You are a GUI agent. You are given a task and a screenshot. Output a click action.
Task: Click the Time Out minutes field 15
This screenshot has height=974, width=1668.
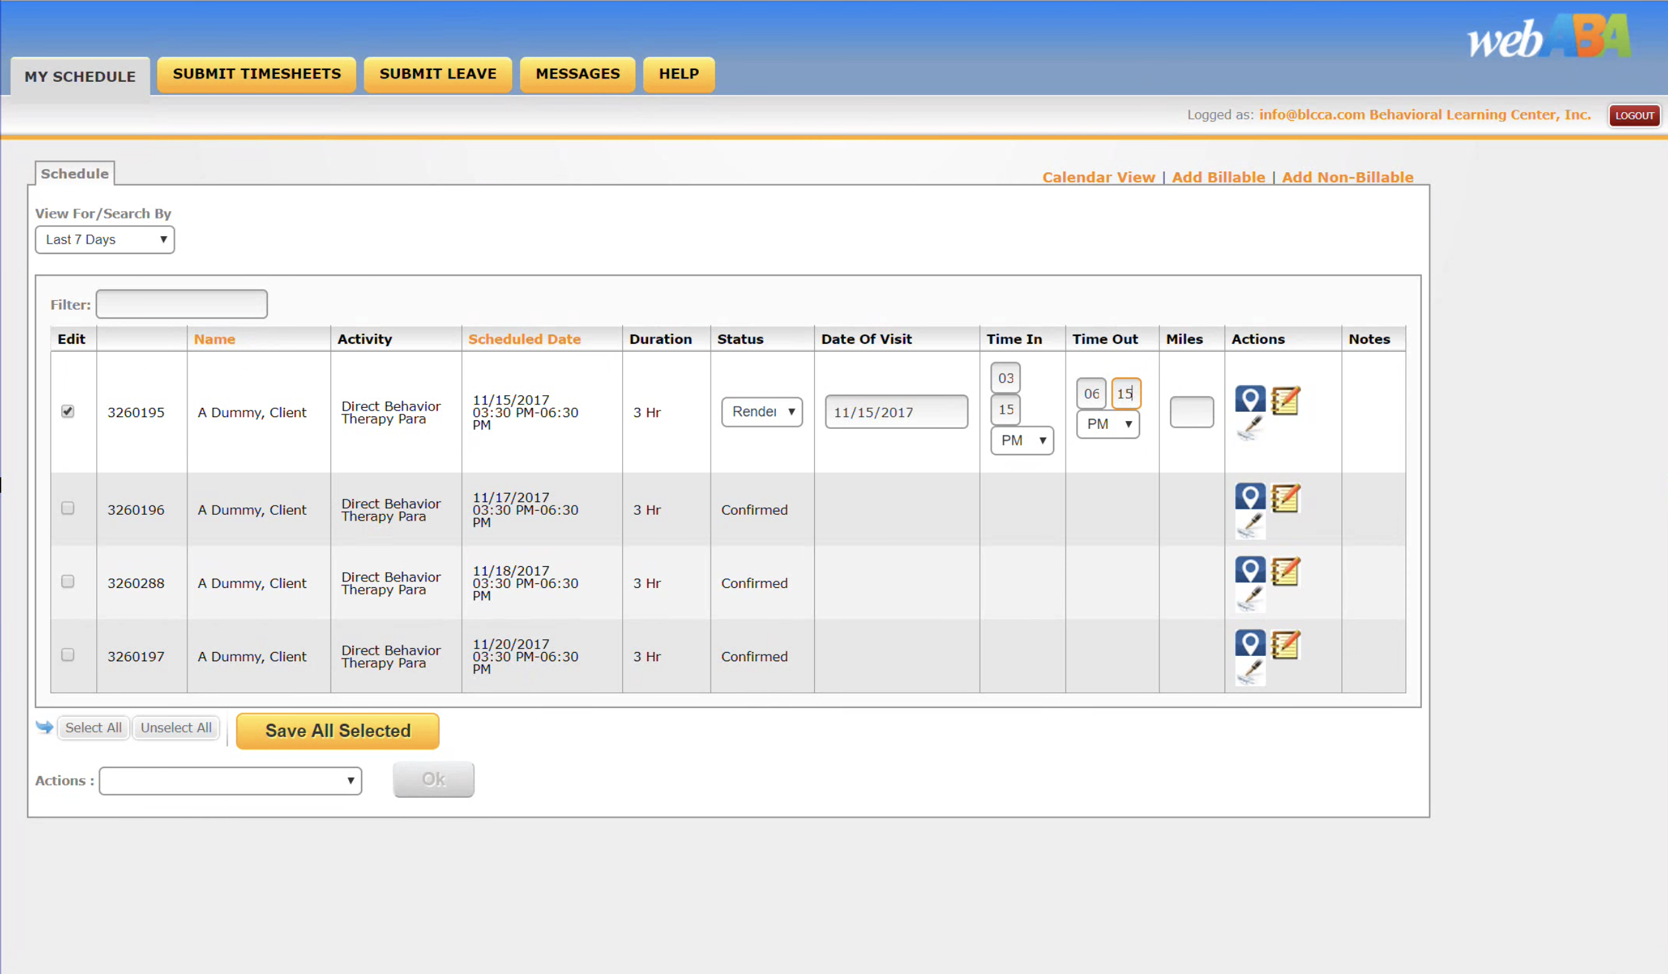(x=1126, y=393)
